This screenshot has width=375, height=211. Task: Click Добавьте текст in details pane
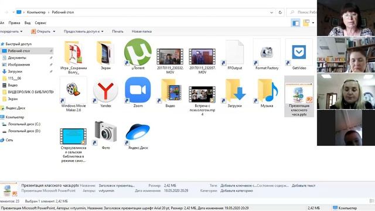304,186
